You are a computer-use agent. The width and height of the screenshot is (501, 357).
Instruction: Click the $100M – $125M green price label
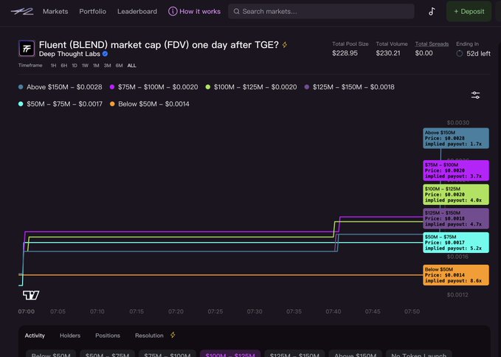pos(456,195)
